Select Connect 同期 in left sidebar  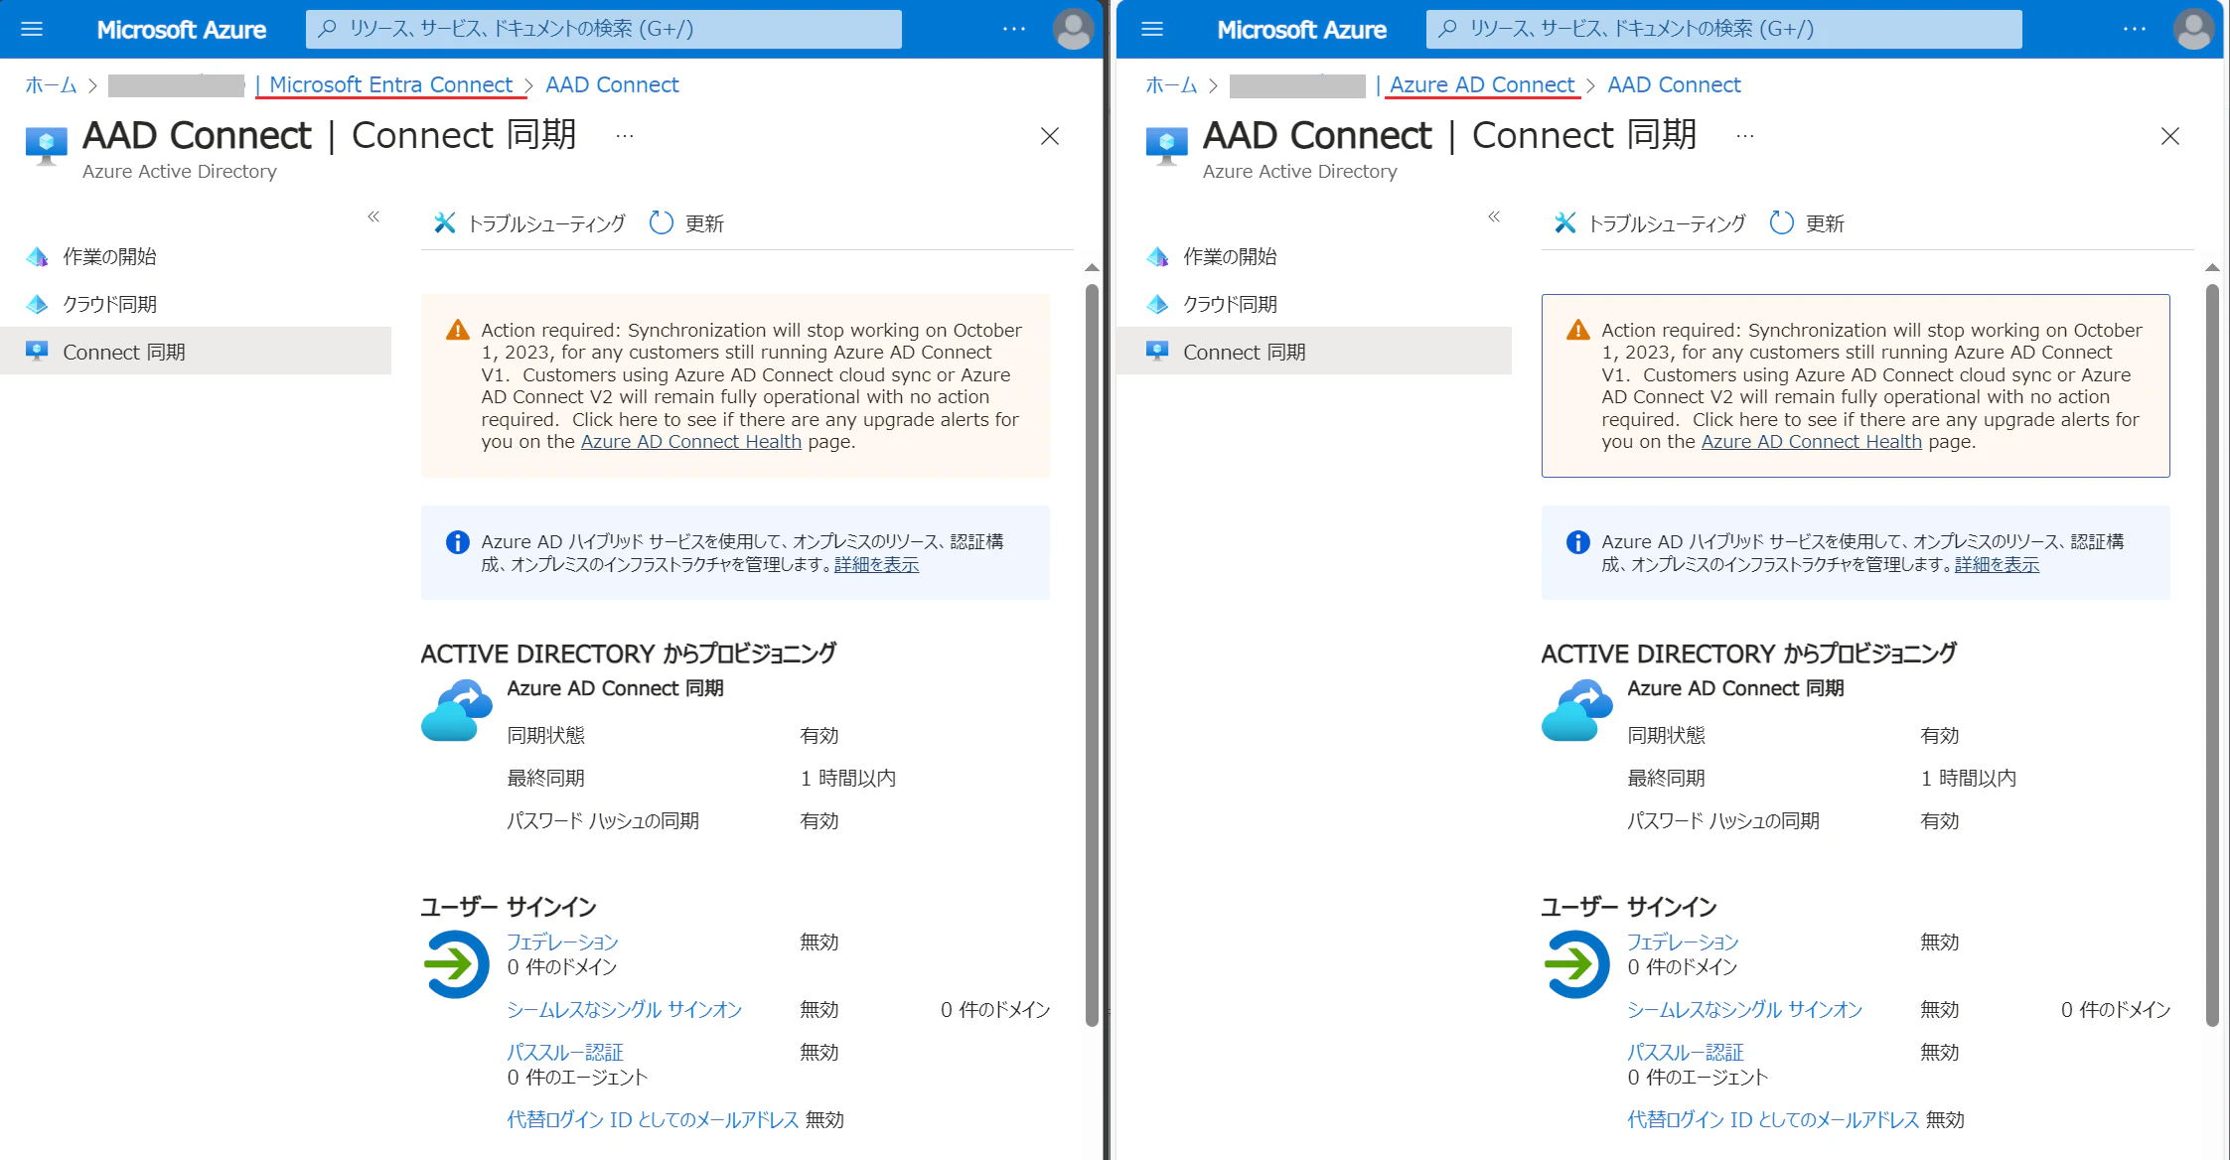pos(123,352)
